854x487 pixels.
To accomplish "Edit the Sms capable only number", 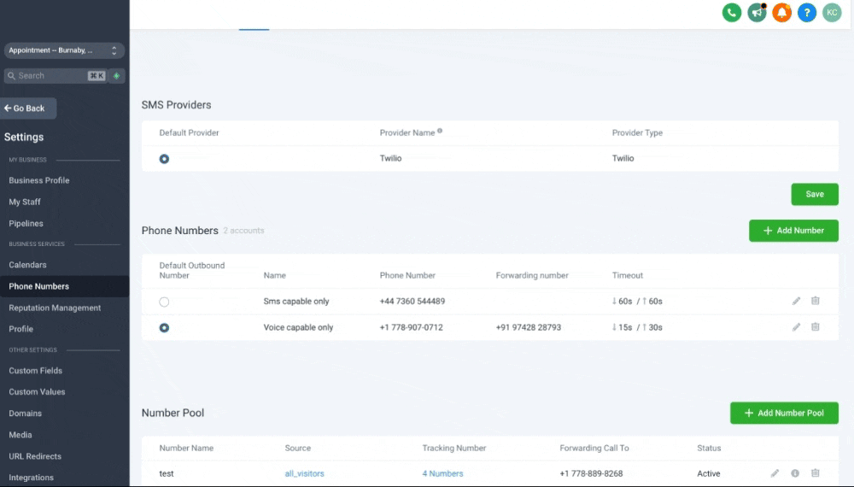I will pos(796,301).
